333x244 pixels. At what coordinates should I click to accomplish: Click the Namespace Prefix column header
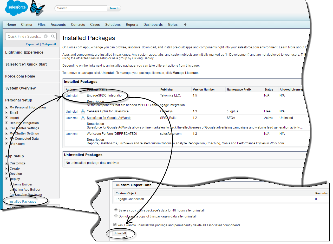click(239, 89)
